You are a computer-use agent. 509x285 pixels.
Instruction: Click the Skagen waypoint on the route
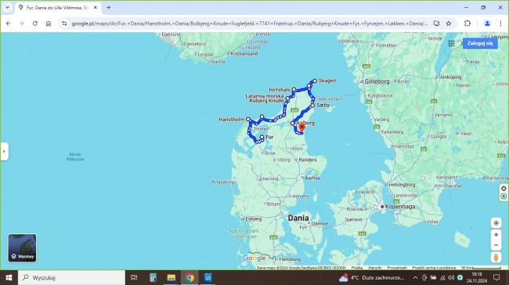click(x=315, y=81)
